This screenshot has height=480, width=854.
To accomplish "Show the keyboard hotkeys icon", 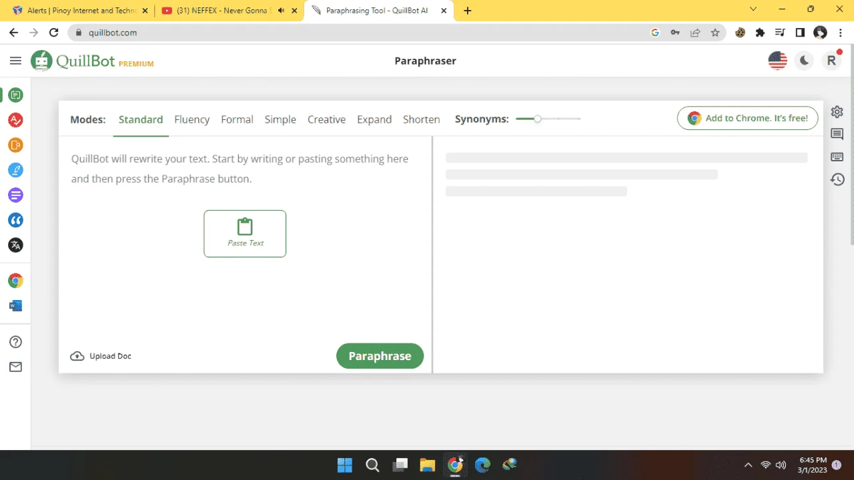I will [837, 157].
